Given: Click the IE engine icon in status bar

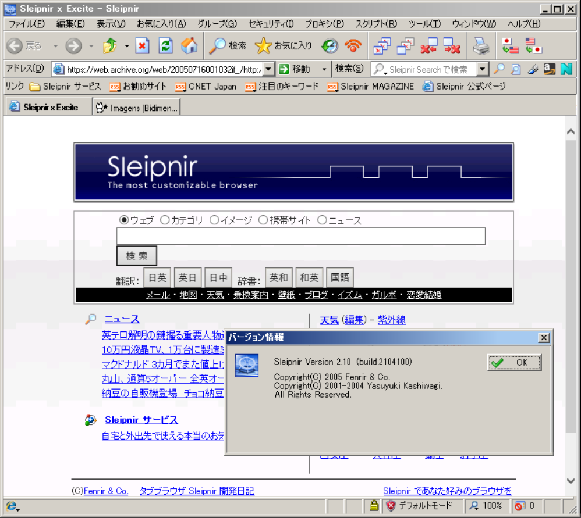Looking at the screenshot, I should coord(12,505).
